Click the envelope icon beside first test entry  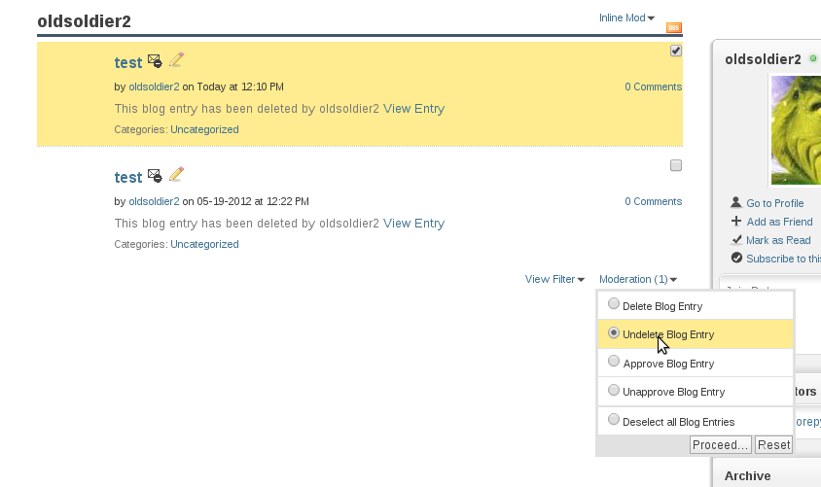pos(155,62)
